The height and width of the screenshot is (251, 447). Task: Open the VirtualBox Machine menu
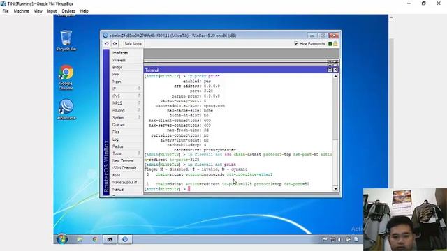pyautogui.click(x=22, y=11)
